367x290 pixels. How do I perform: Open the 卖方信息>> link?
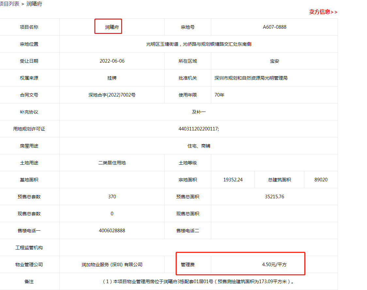(x=323, y=12)
